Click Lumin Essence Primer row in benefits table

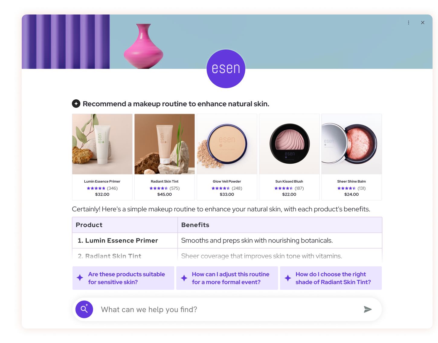pos(227,241)
